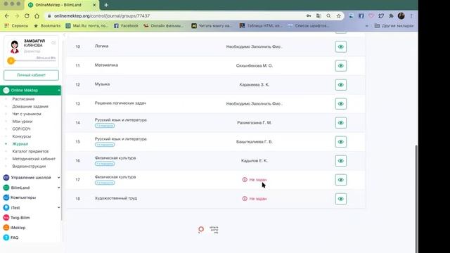Open Chrome profile avatar

click(x=401, y=16)
